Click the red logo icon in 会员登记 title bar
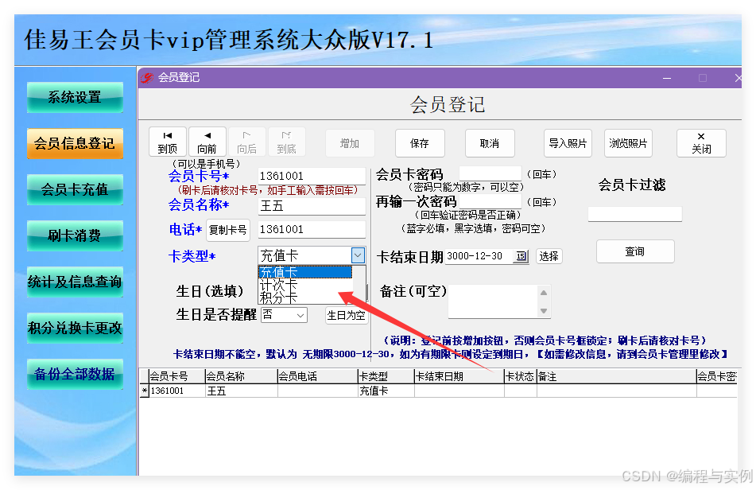 click(147, 78)
